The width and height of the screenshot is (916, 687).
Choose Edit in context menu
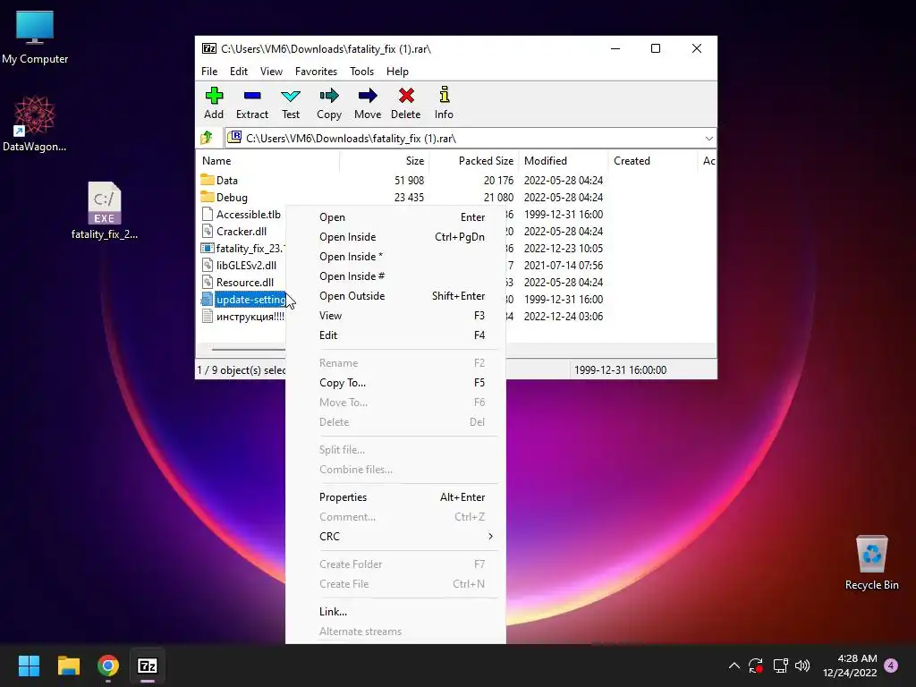[395, 335]
